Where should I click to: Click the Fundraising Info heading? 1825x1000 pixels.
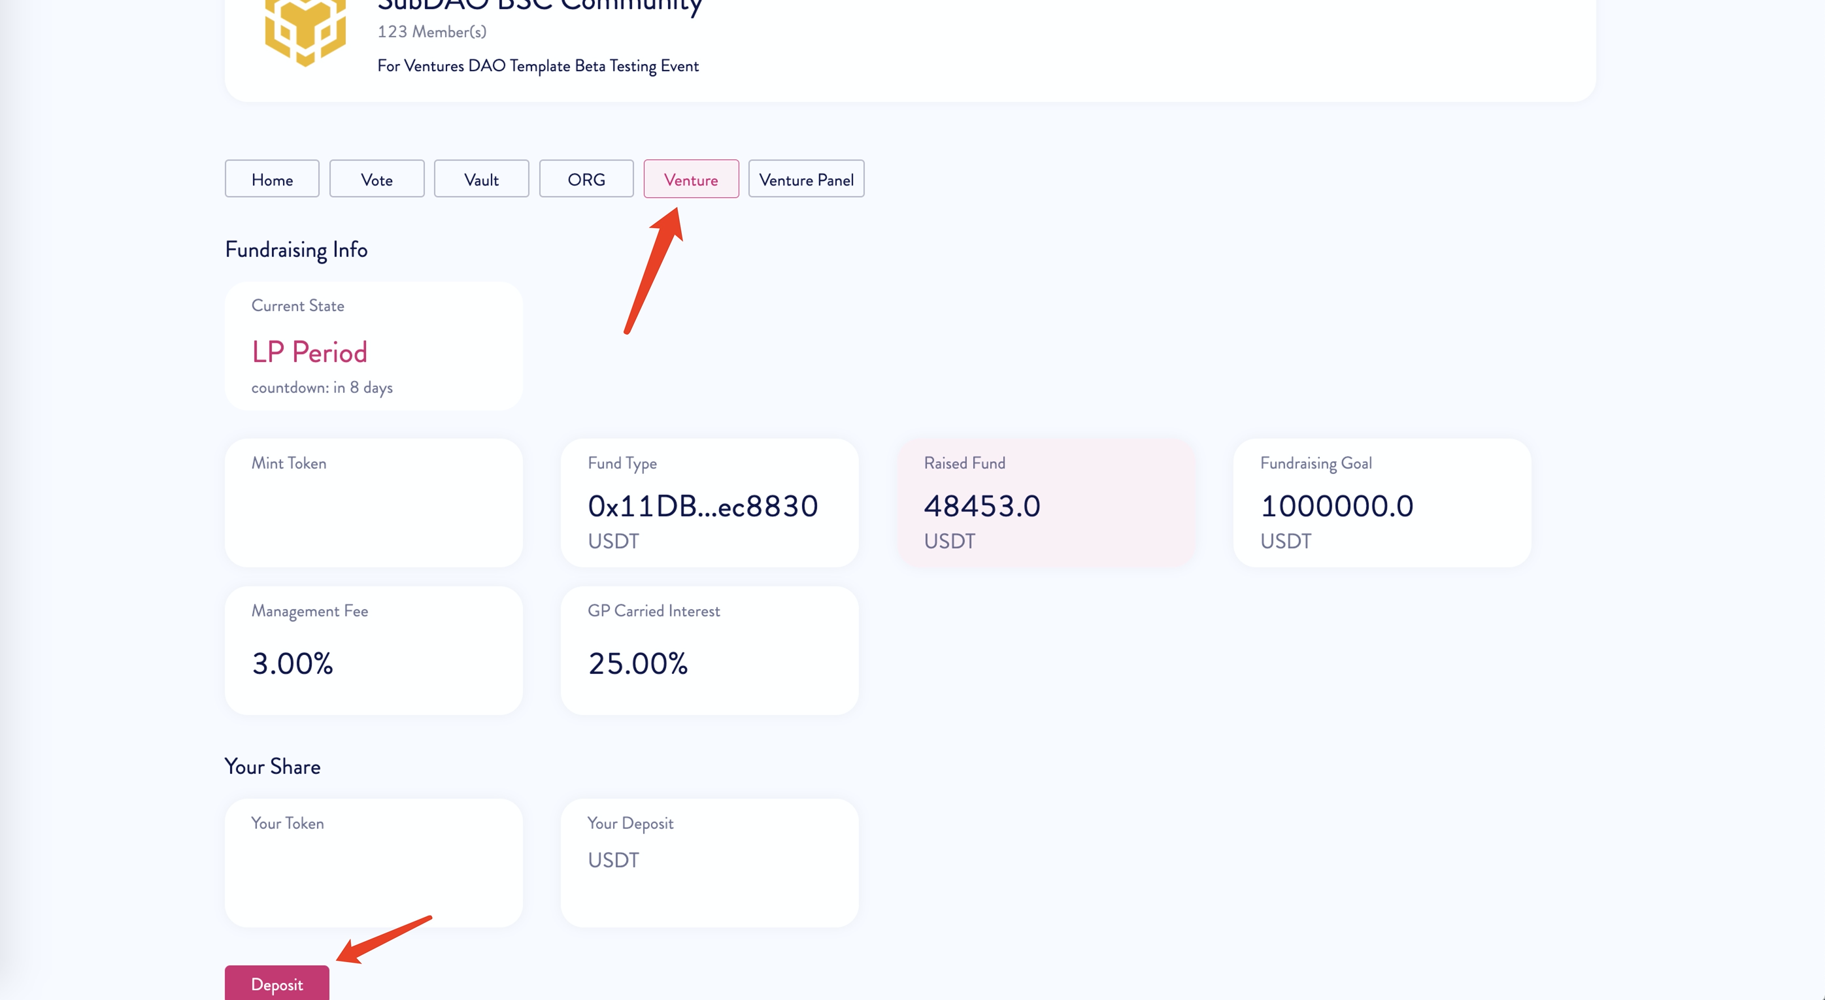click(x=296, y=250)
